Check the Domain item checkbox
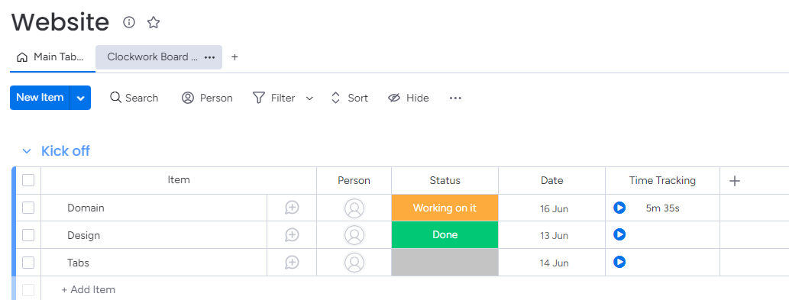This screenshot has height=300, width=789. pos(28,208)
